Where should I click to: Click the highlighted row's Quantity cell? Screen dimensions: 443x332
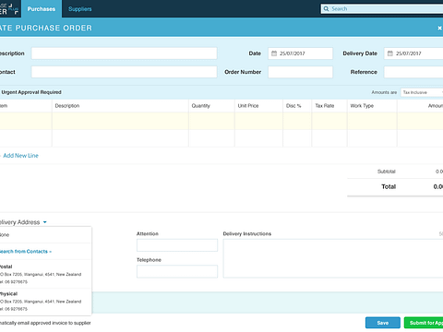coord(211,121)
